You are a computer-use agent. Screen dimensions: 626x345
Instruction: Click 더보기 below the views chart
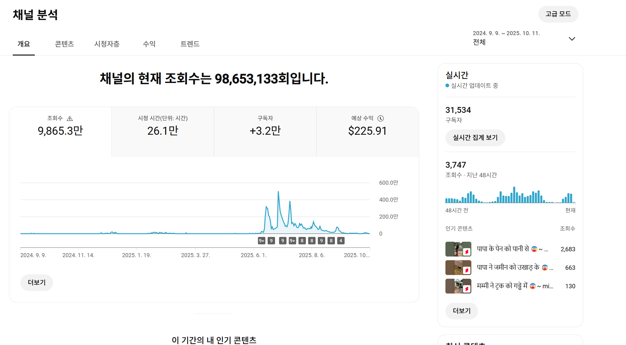click(37, 283)
